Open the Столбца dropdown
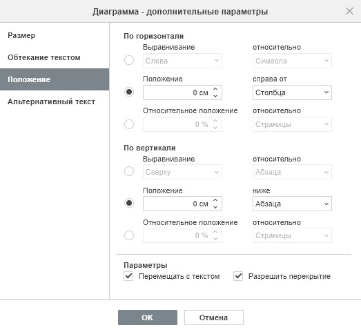The height and width of the screenshot is (332, 361). tap(292, 92)
